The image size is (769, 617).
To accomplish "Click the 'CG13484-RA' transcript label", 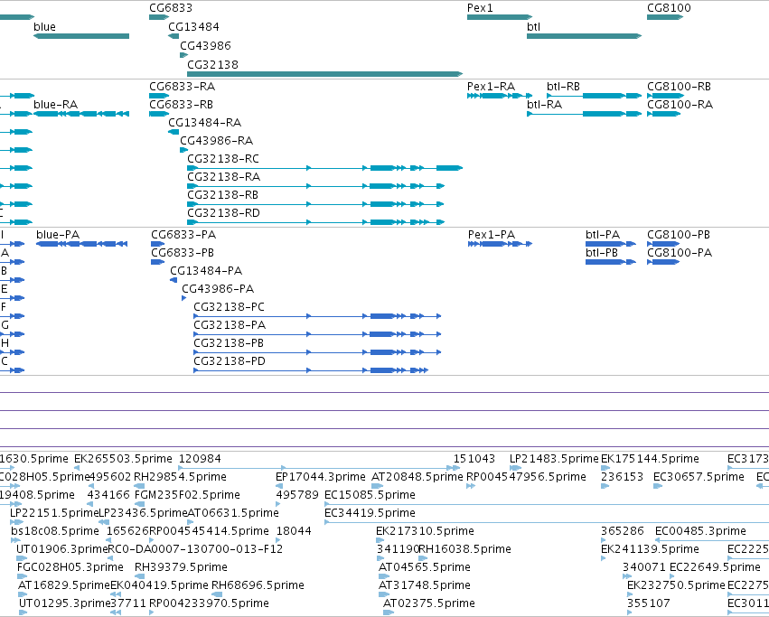I will pos(205,123).
